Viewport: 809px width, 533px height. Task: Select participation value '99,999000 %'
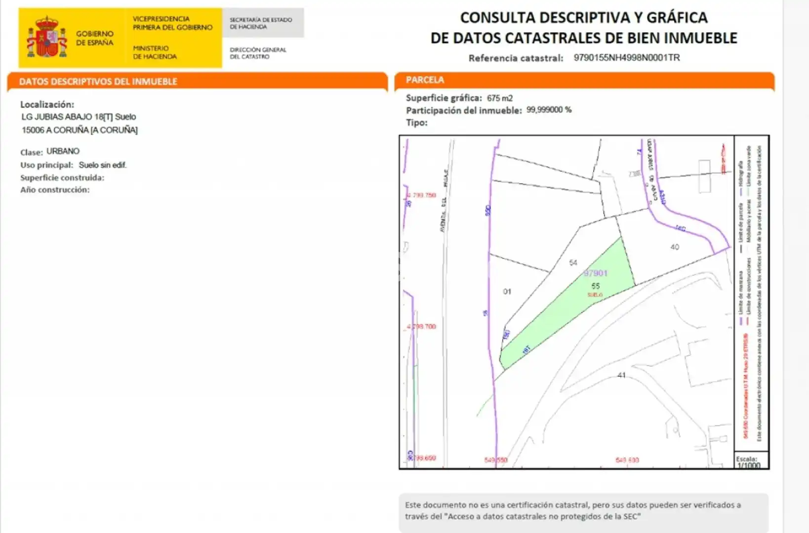point(549,110)
